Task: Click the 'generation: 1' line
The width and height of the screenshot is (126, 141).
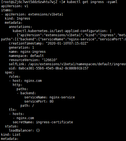Action: click(x=21, y=48)
